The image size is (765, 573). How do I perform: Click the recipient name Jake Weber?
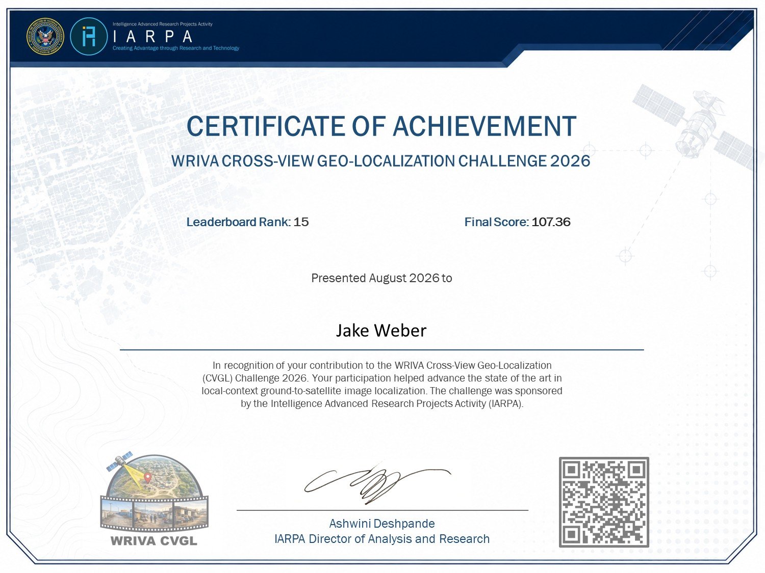(381, 331)
